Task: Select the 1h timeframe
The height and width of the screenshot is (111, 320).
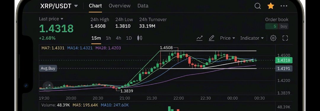Action: (x=108, y=38)
